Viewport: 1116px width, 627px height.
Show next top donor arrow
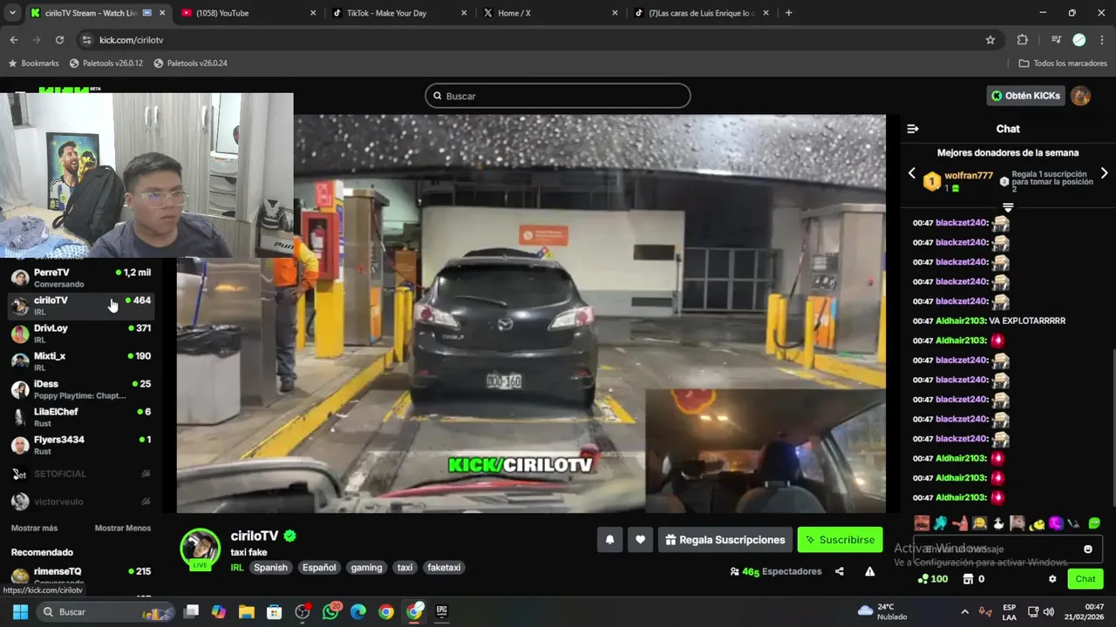point(1104,173)
